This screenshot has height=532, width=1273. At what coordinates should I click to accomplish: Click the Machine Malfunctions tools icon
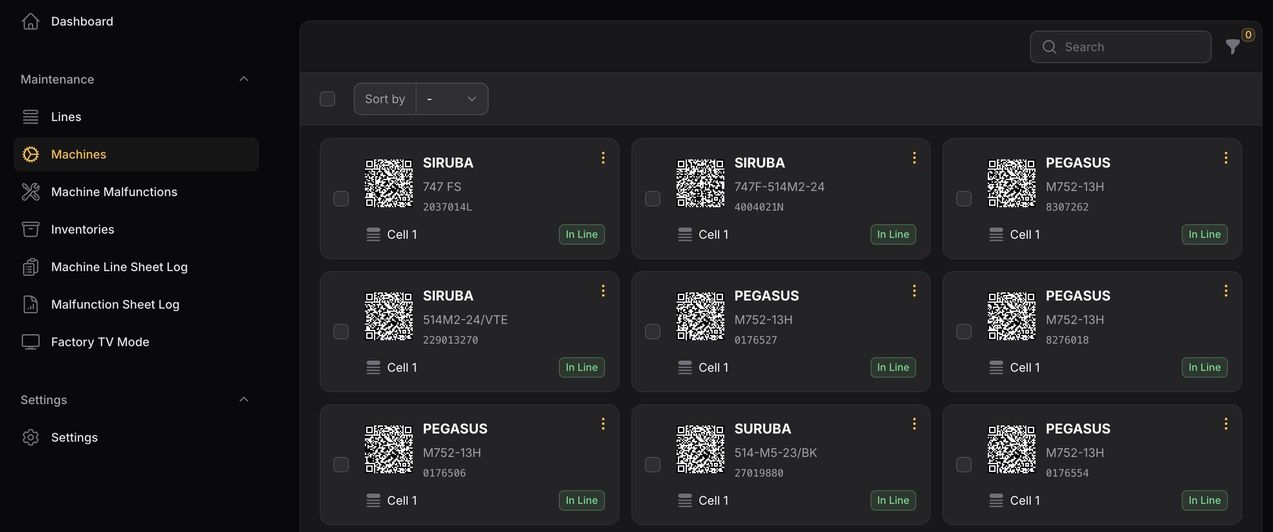(31, 192)
